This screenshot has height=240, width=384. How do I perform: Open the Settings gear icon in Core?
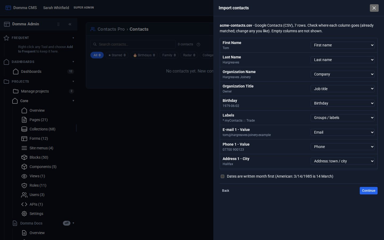click(x=24, y=214)
